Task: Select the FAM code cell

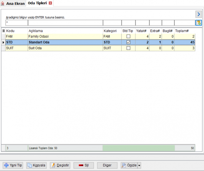Action: 17,36
